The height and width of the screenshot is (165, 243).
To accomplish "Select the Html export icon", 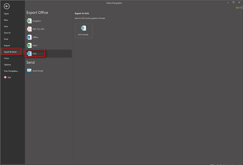I will pos(29,46).
